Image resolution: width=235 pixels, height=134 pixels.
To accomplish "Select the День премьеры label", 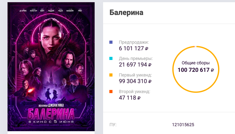I will (136, 59).
